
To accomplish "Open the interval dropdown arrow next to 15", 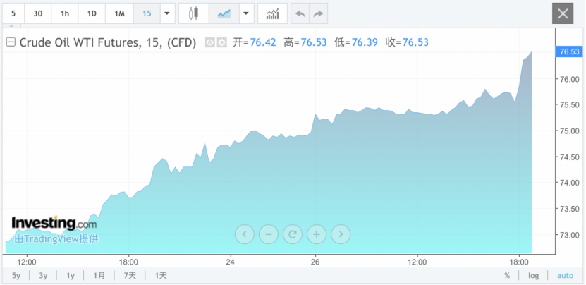I will [x=167, y=13].
